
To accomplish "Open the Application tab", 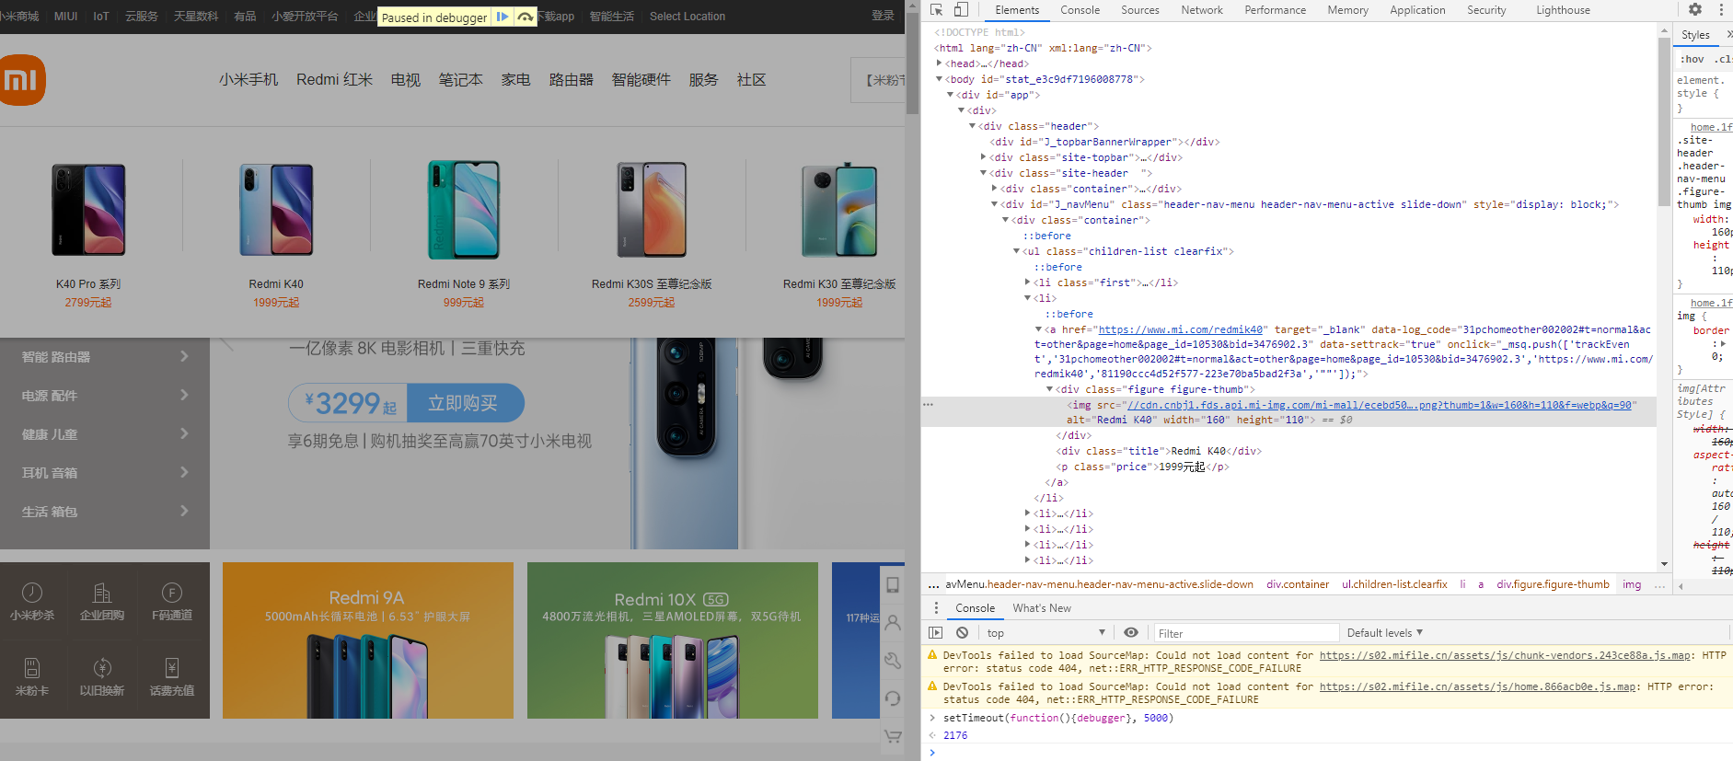I will click(1417, 10).
